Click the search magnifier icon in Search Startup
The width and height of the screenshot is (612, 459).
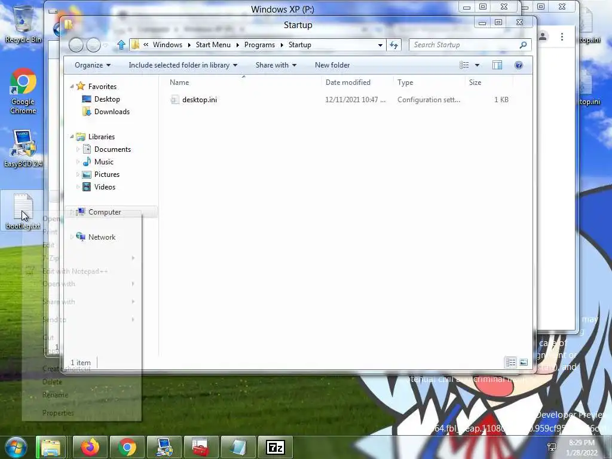[x=523, y=45]
